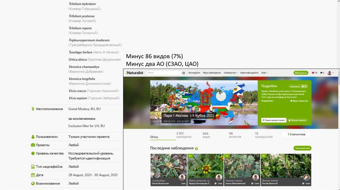Click the Возникновение globe icon

[33, 183]
